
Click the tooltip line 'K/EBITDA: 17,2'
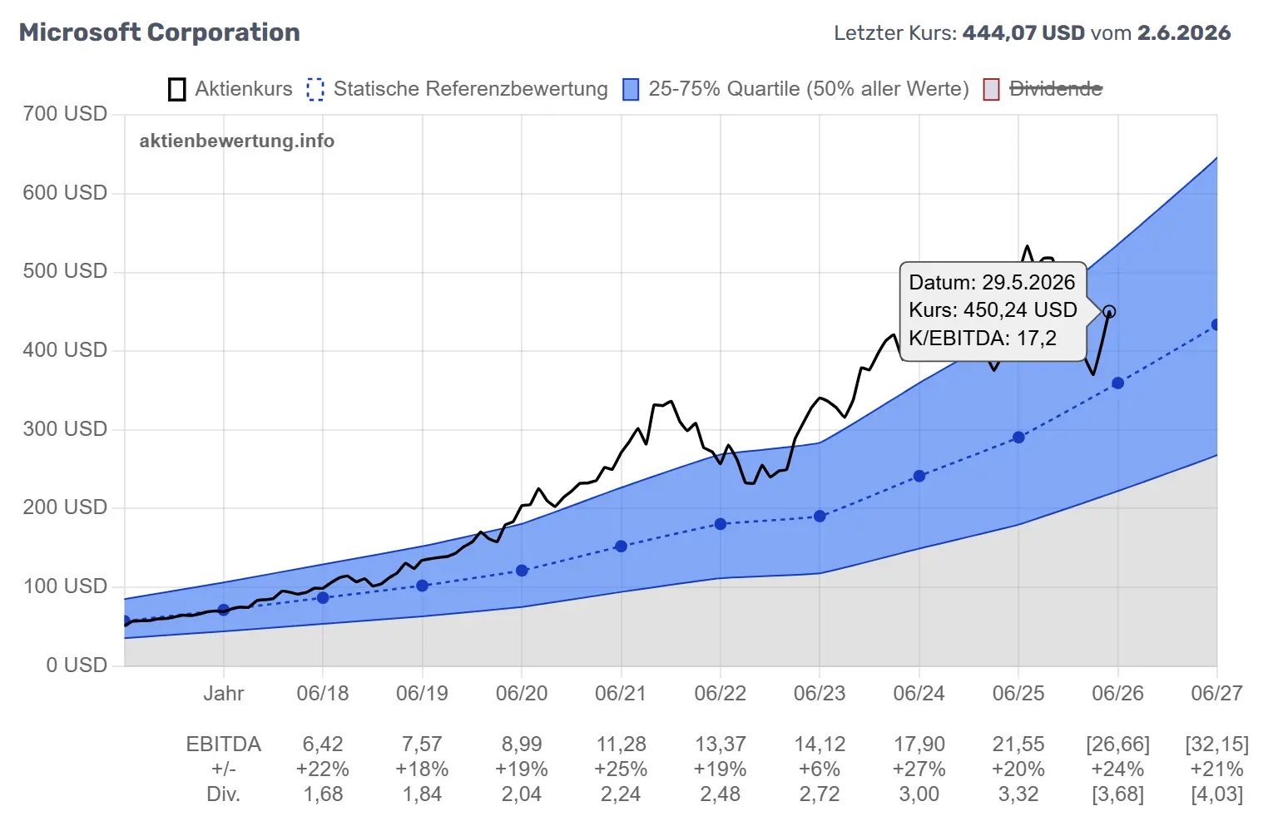coord(983,339)
